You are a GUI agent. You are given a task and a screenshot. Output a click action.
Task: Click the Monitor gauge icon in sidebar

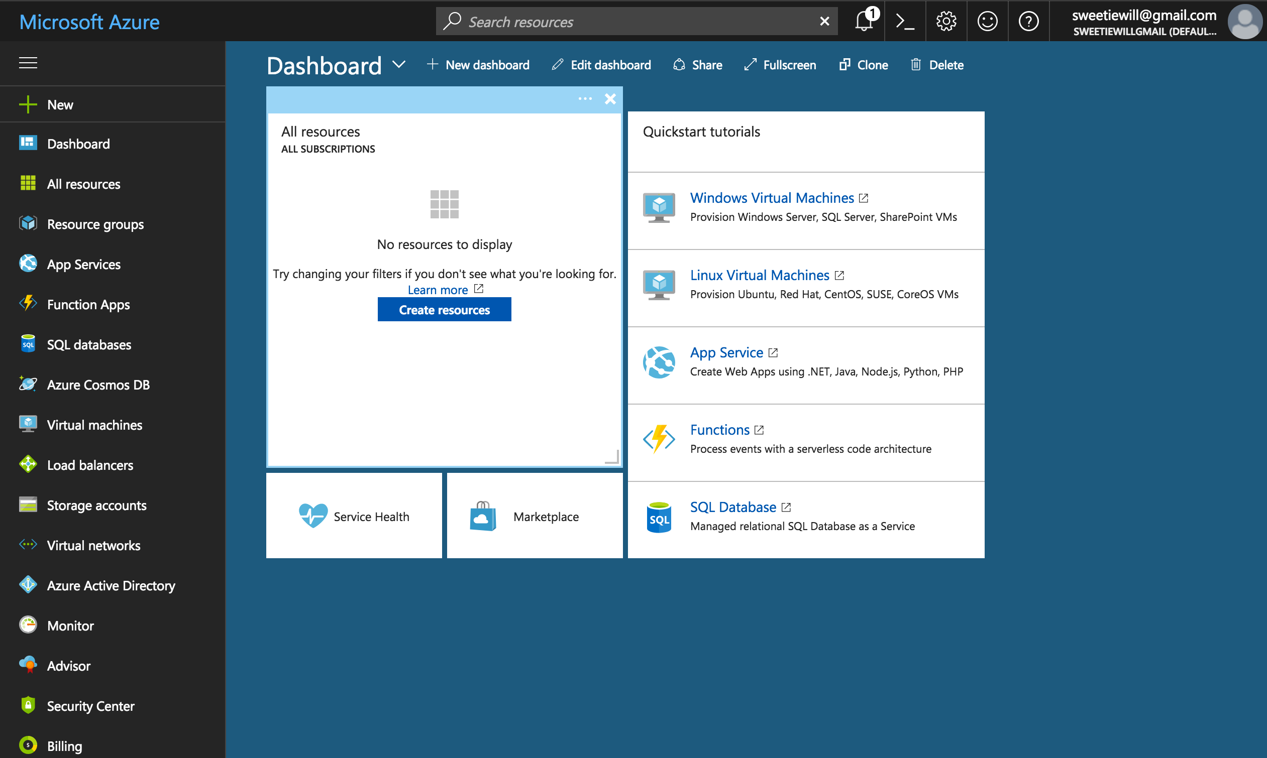(x=28, y=624)
